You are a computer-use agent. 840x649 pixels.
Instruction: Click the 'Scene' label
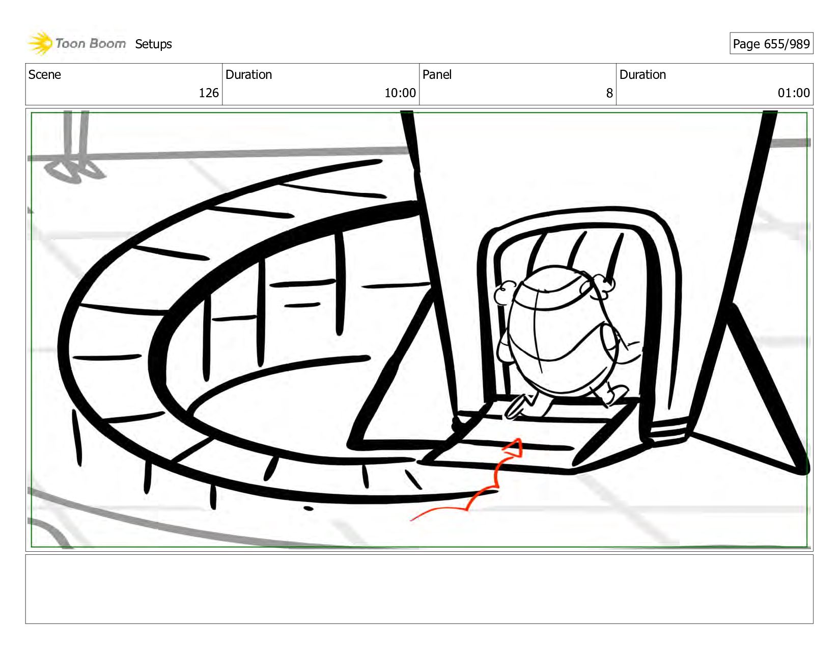pyautogui.click(x=45, y=75)
